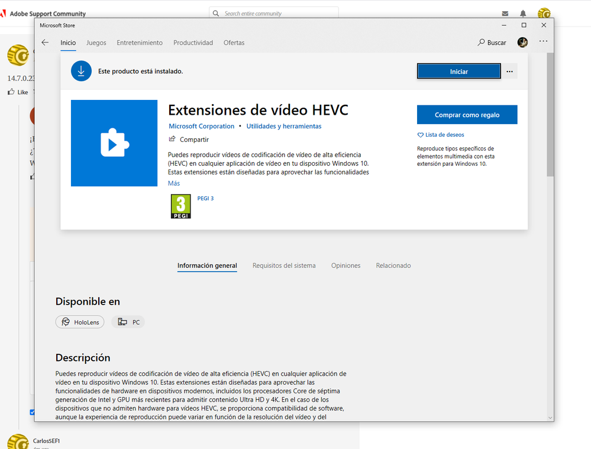This screenshot has height=449, width=591.
Task: Click Comprar como regalo button
Action: [x=467, y=115]
